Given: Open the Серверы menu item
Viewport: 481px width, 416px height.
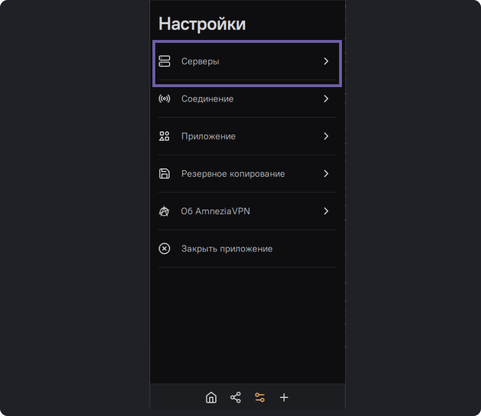Looking at the screenshot, I should (x=200, y=61).
